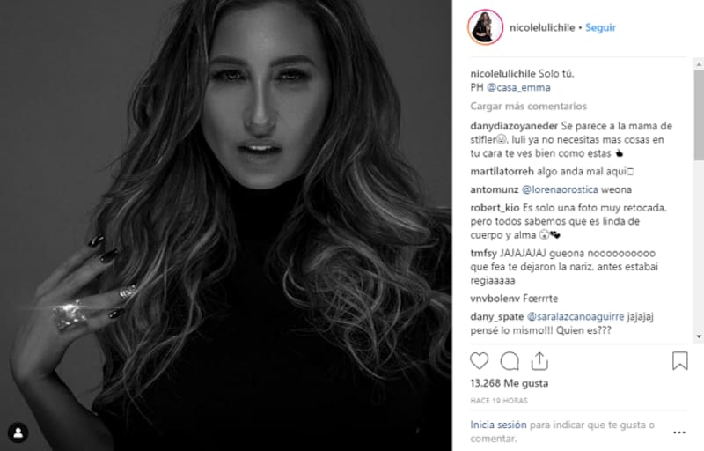Open the nicolelulichile username in the header
Image resolution: width=704 pixels, height=451 pixels.
[542, 27]
